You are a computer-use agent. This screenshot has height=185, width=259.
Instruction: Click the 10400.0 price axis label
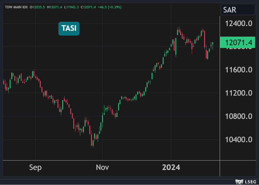click(239, 139)
